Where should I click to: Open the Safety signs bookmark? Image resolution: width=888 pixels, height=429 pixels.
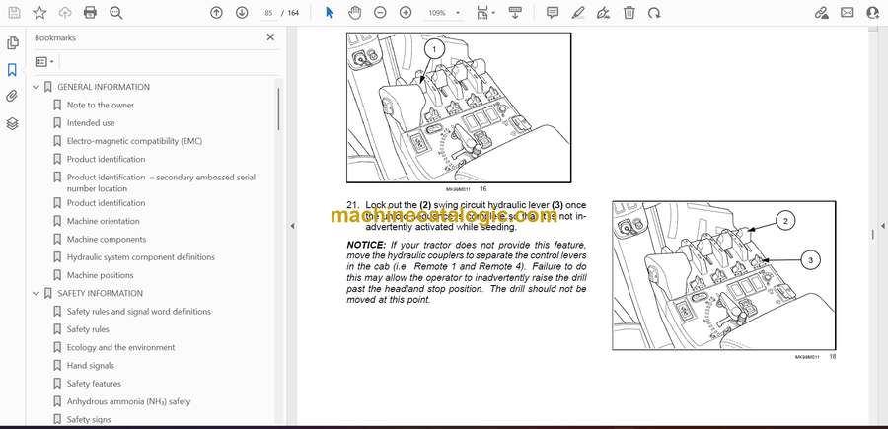[89, 420]
